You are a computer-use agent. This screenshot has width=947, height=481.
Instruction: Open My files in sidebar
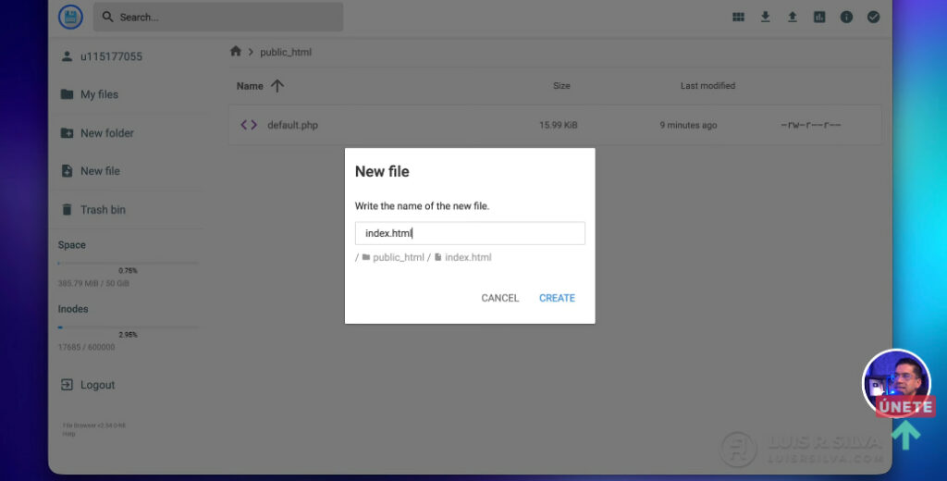point(99,94)
